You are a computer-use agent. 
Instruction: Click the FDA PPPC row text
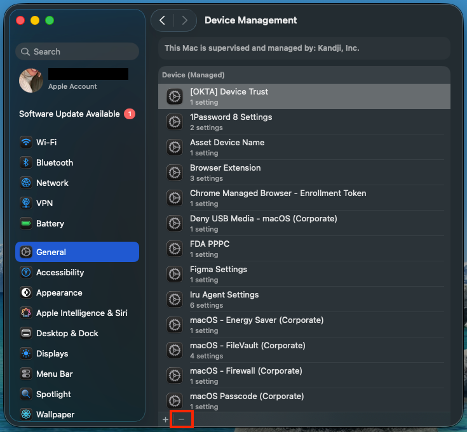pos(210,244)
